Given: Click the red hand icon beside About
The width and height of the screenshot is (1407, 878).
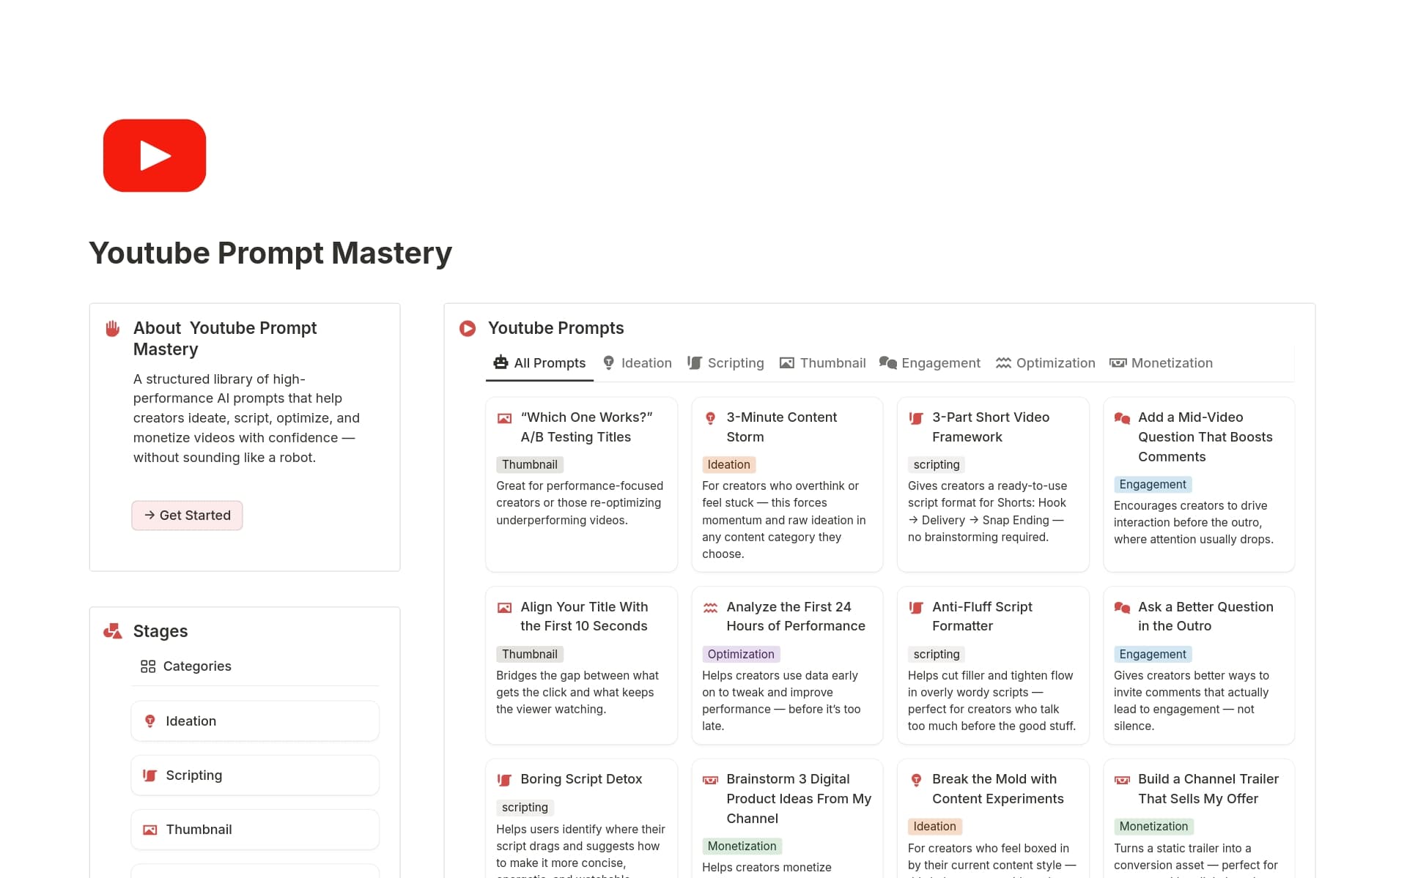Looking at the screenshot, I should click(112, 328).
